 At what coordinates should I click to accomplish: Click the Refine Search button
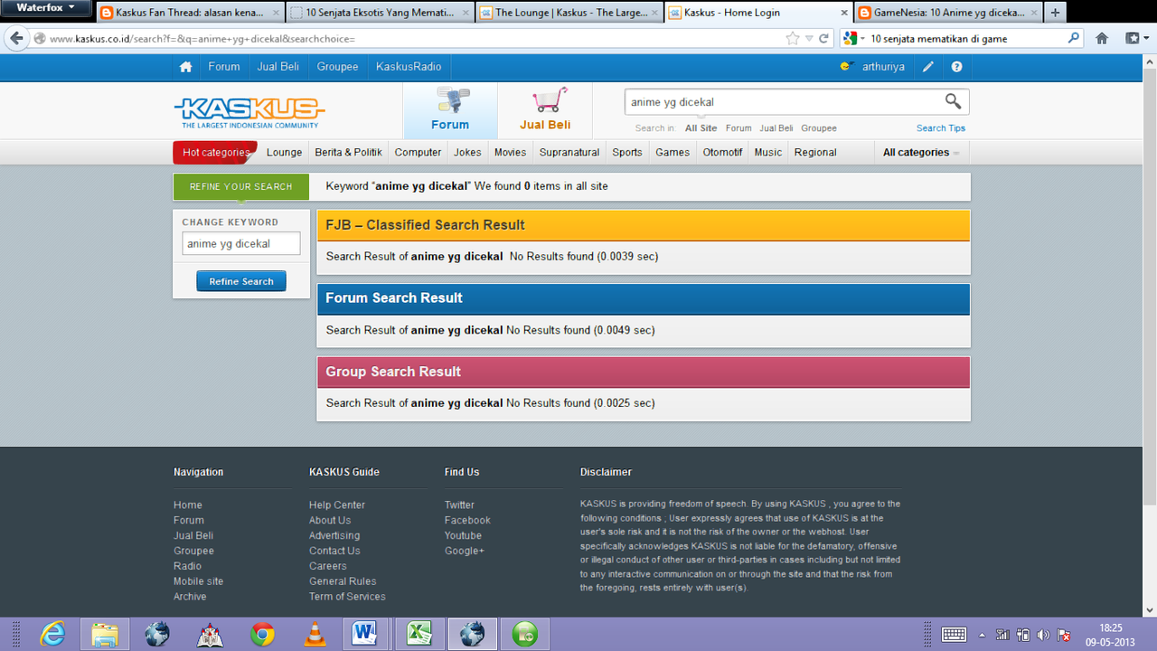point(241,281)
